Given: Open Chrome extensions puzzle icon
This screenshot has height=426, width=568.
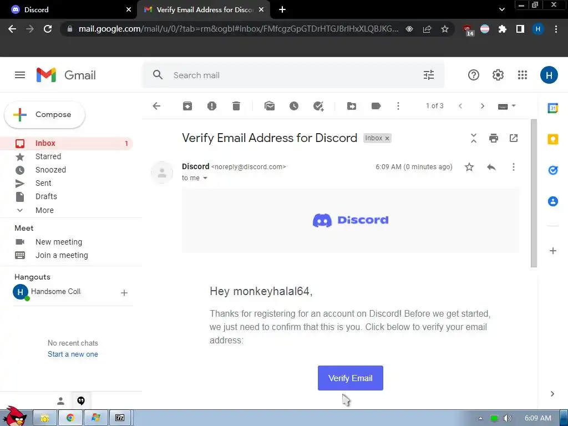Looking at the screenshot, I should click(x=502, y=29).
